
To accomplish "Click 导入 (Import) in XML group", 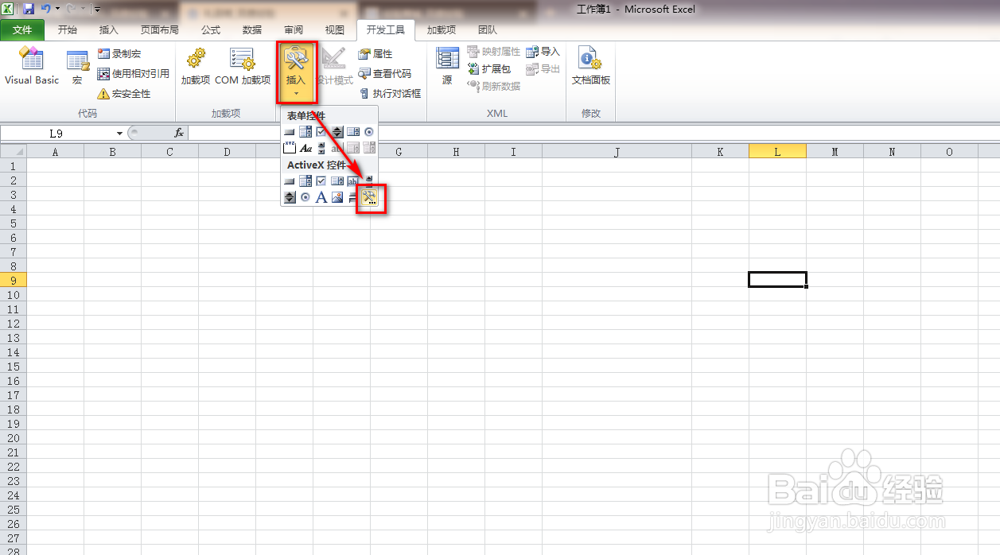I will tap(543, 51).
